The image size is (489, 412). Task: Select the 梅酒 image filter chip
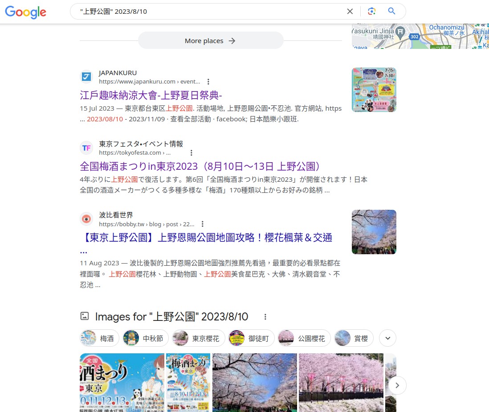[99, 338]
